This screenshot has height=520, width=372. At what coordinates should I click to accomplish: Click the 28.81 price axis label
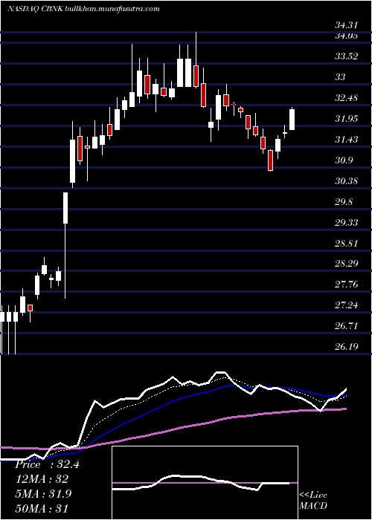point(347,243)
